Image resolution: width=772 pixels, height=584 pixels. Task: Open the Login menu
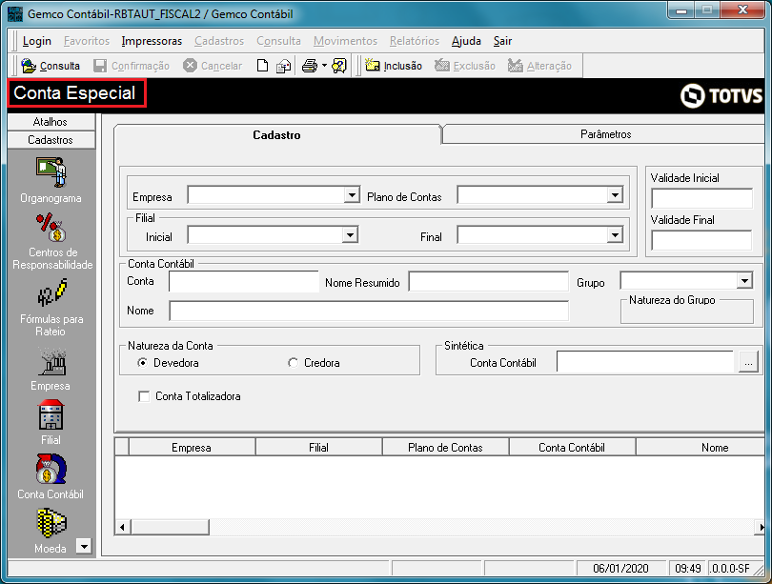(x=37, y=41)
